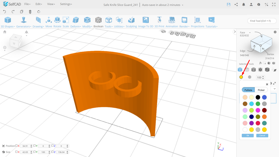Click the share icon
Viewport: 279px width, 157px height.
(x=236, y=5)
